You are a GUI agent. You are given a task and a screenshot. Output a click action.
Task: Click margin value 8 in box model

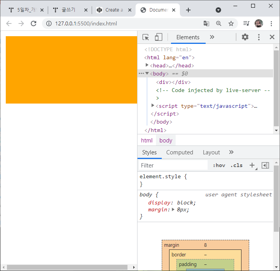click(205, 245)
